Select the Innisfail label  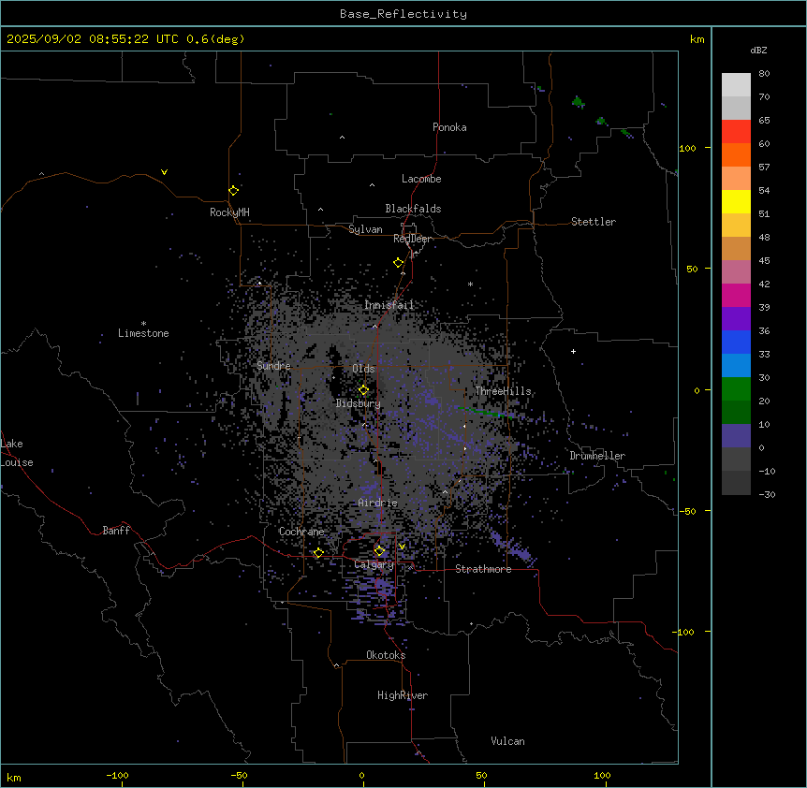tap(389, 305)
